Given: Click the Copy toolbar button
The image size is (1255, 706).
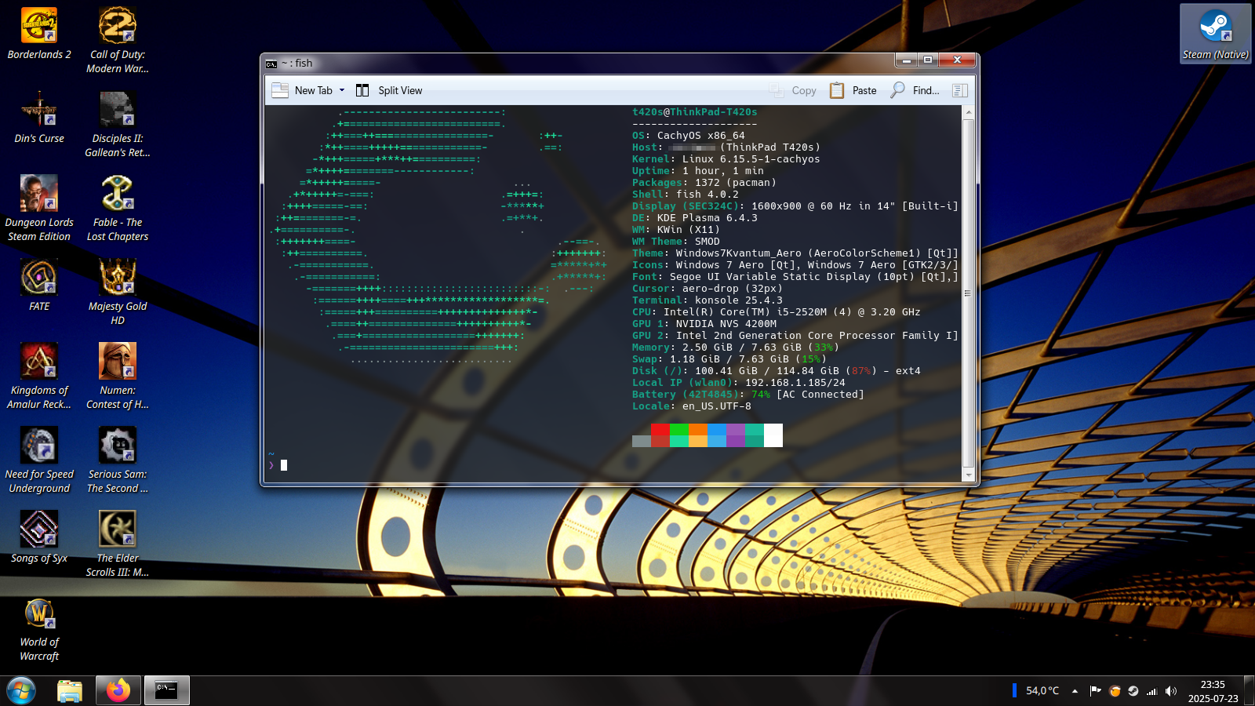Looking at the screenshot, I should 793,90.
